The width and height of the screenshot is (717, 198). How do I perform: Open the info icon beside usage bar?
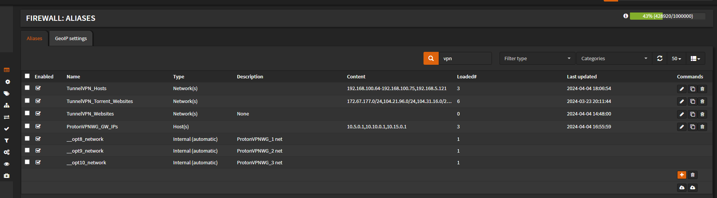pyautogui.click(x=625, y=16)
